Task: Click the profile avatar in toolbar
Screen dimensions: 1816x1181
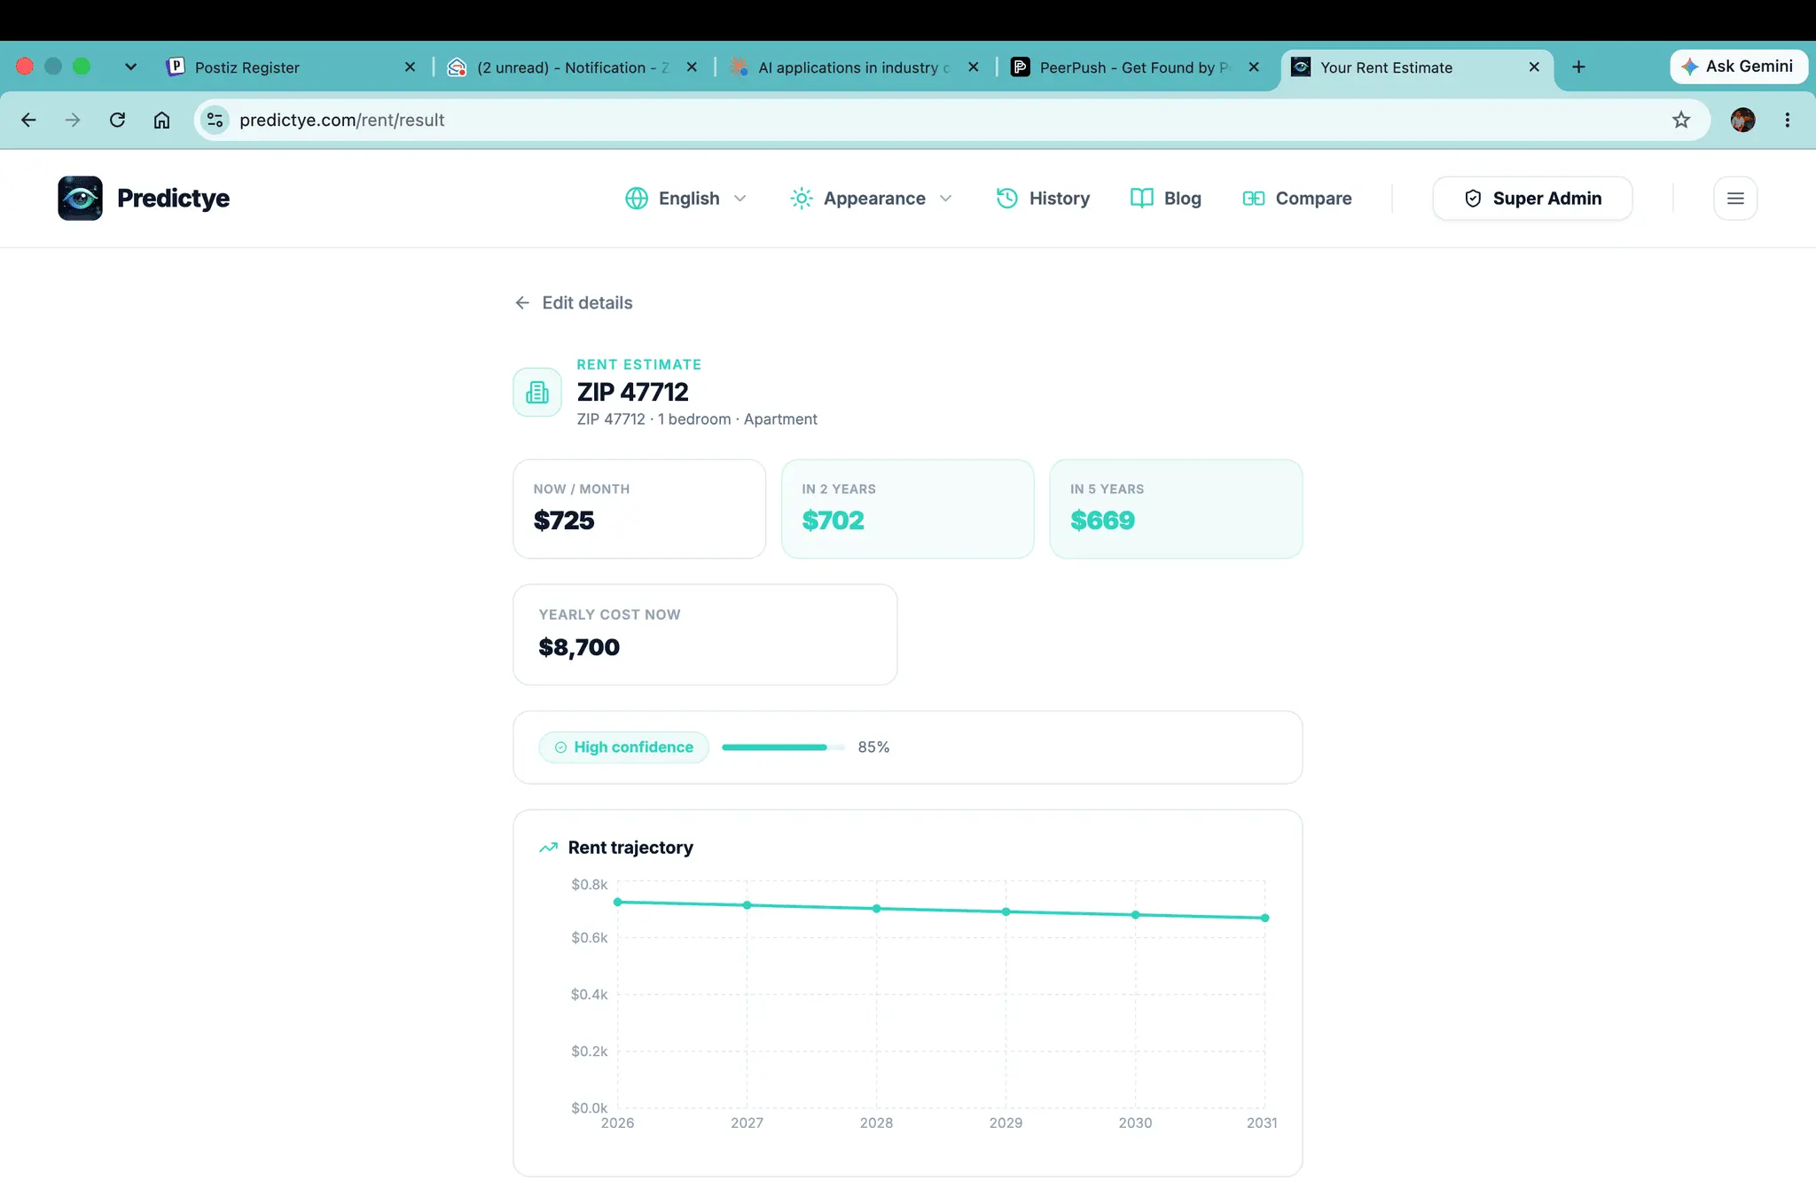Action: [1742, 120]
